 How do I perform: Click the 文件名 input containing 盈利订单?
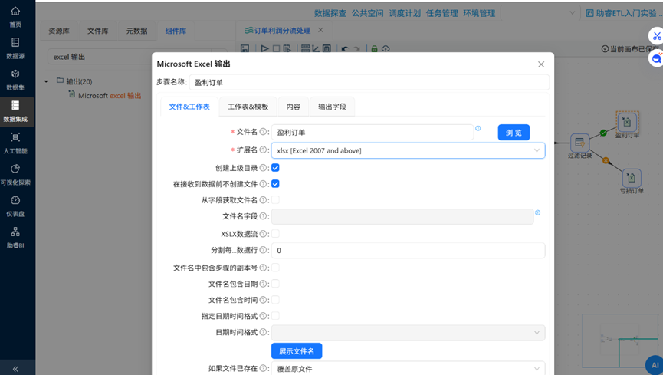coord(373,133)
